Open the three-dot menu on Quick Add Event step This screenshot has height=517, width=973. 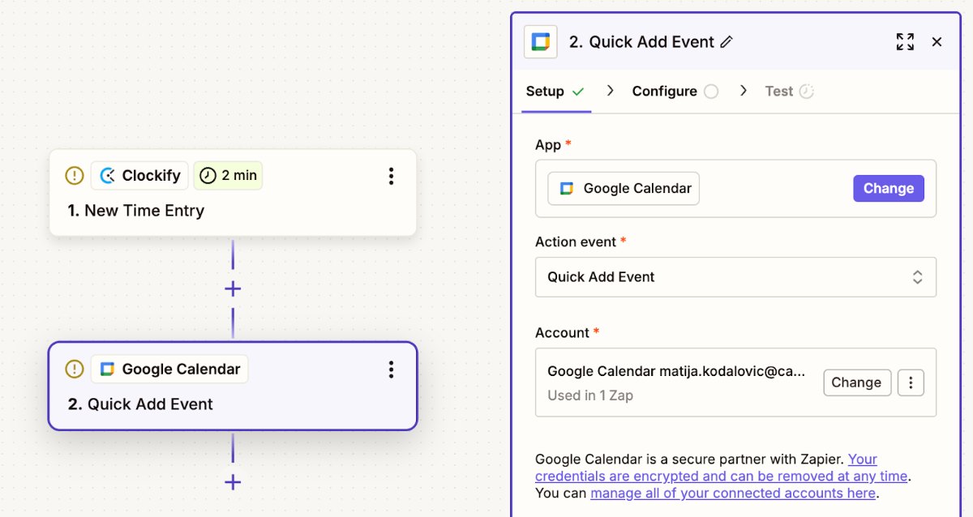coord(391,370)
